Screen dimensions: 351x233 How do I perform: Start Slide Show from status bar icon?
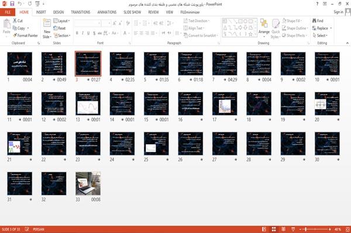pos(293,229)
